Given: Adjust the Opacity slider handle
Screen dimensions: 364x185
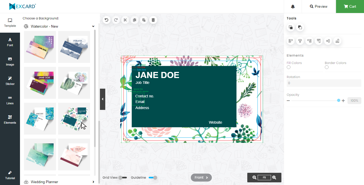Looking at the screenshot, I should click(339, 101).
